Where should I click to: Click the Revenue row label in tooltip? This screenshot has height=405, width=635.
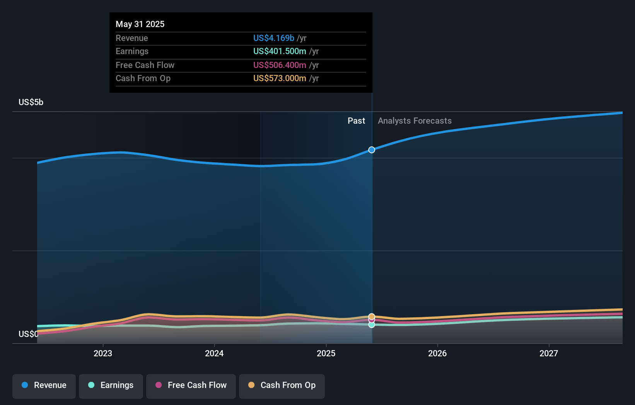pyautogui.click(x=132, y=38)
